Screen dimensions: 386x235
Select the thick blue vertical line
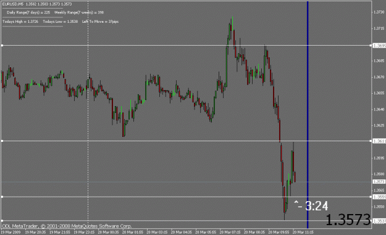pyautogui.click(x=308, y=115)
